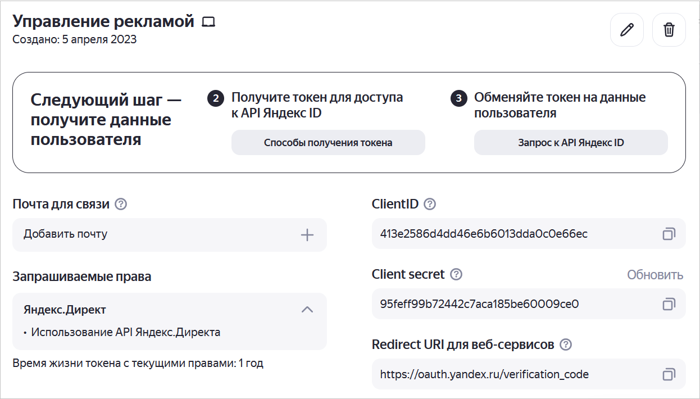Copy the Client secret value

[669, 304]
